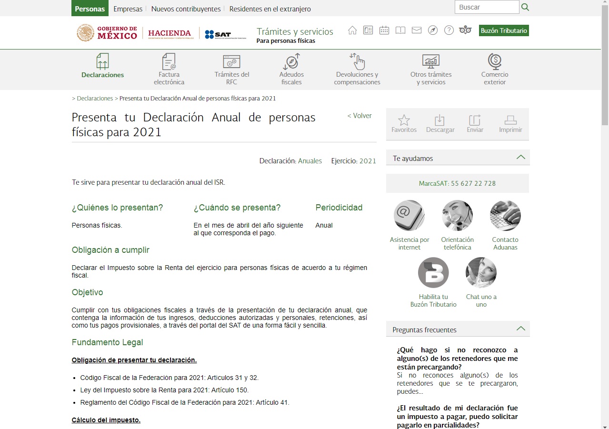Open Trámites del RFC
Screen dimensions: 609x429
pos(231,62)
